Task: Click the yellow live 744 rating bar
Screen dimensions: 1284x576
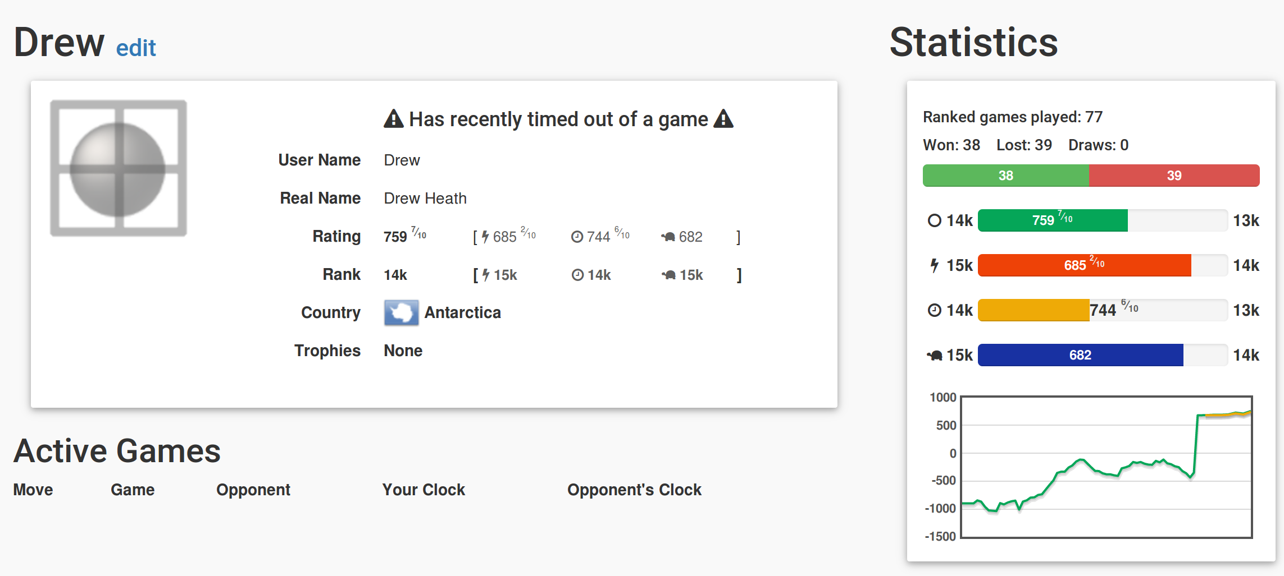Action: tap(1033, 310)
